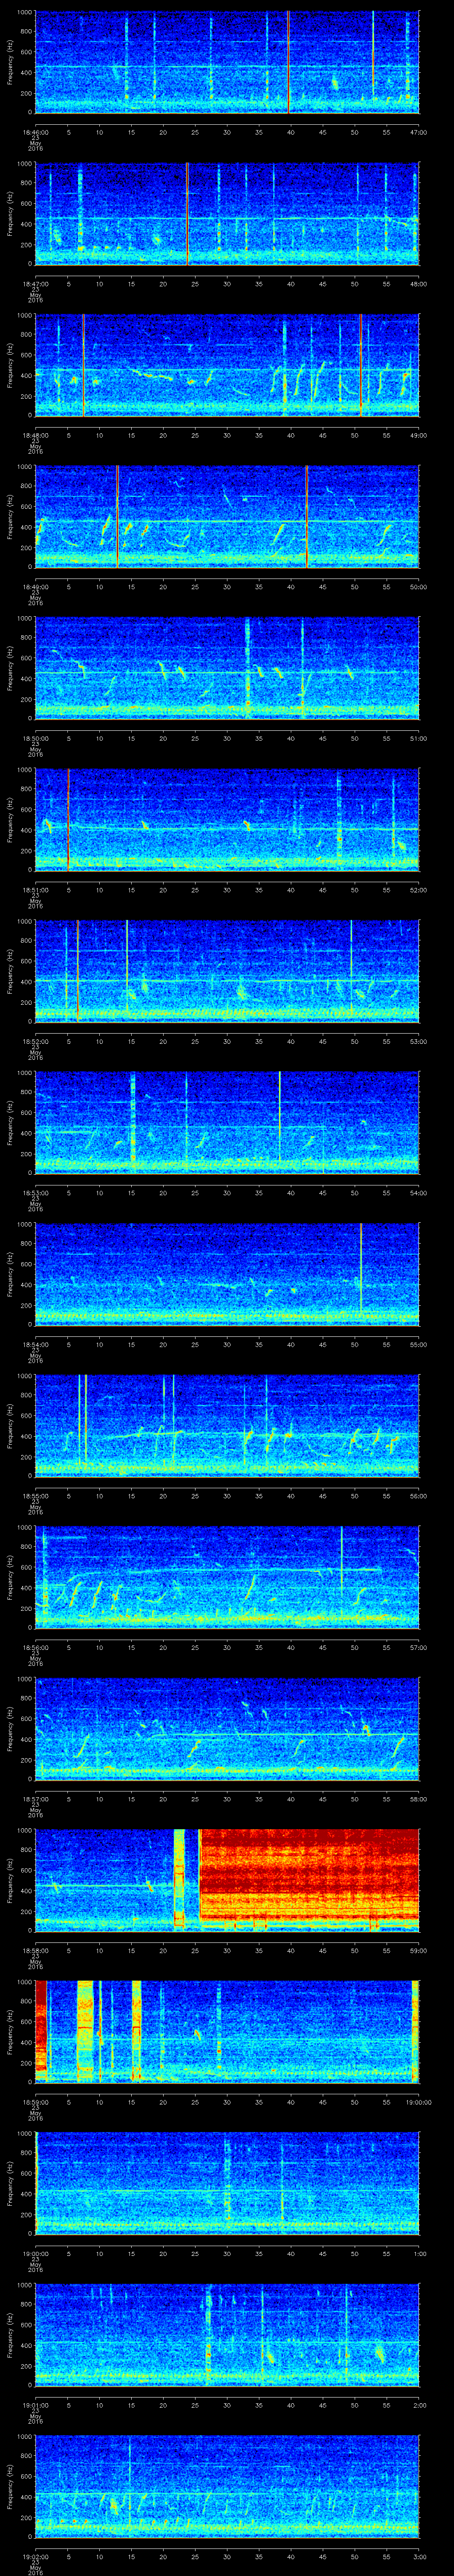Click the 55:00 end time label
Screen dimensions: 454x2576
(418, 1344)
